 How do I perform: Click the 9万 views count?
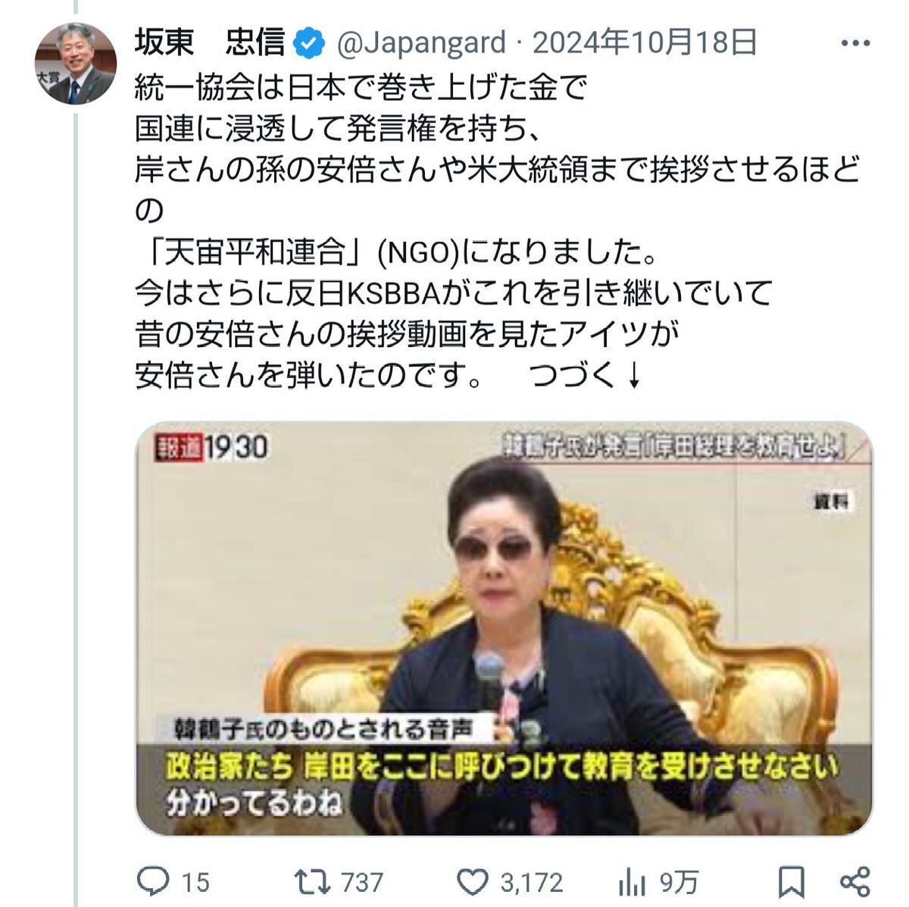point(678,882)
